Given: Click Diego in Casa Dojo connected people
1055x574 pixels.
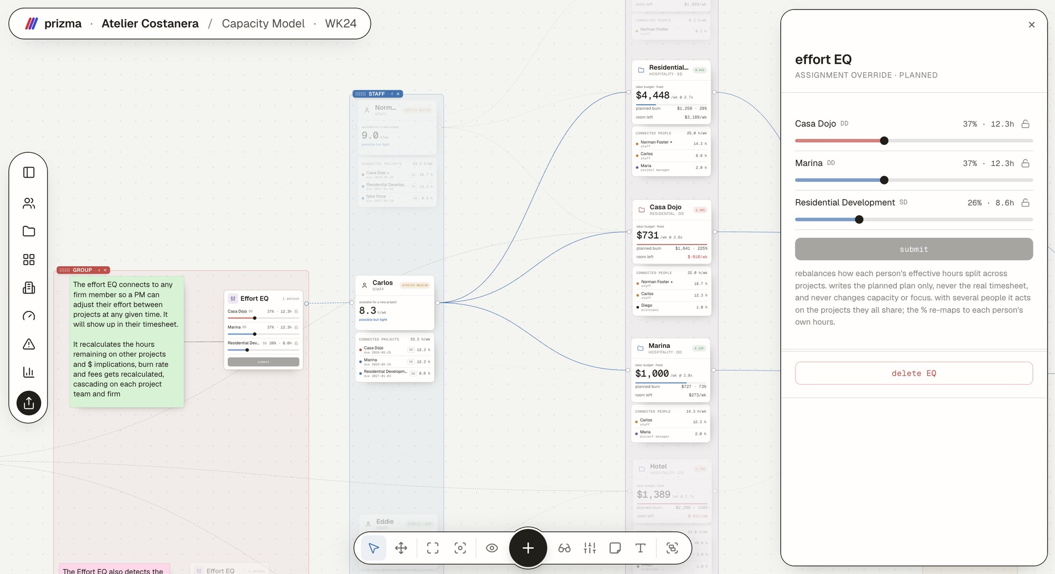Looking at the screenshot, I should [x=671, y=307].
